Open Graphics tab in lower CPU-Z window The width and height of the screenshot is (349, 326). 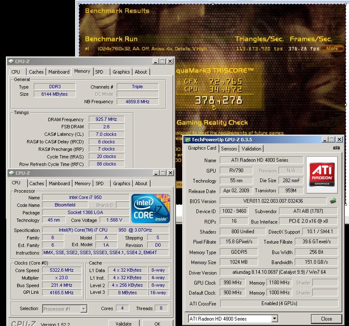click(x=121, y=183)
